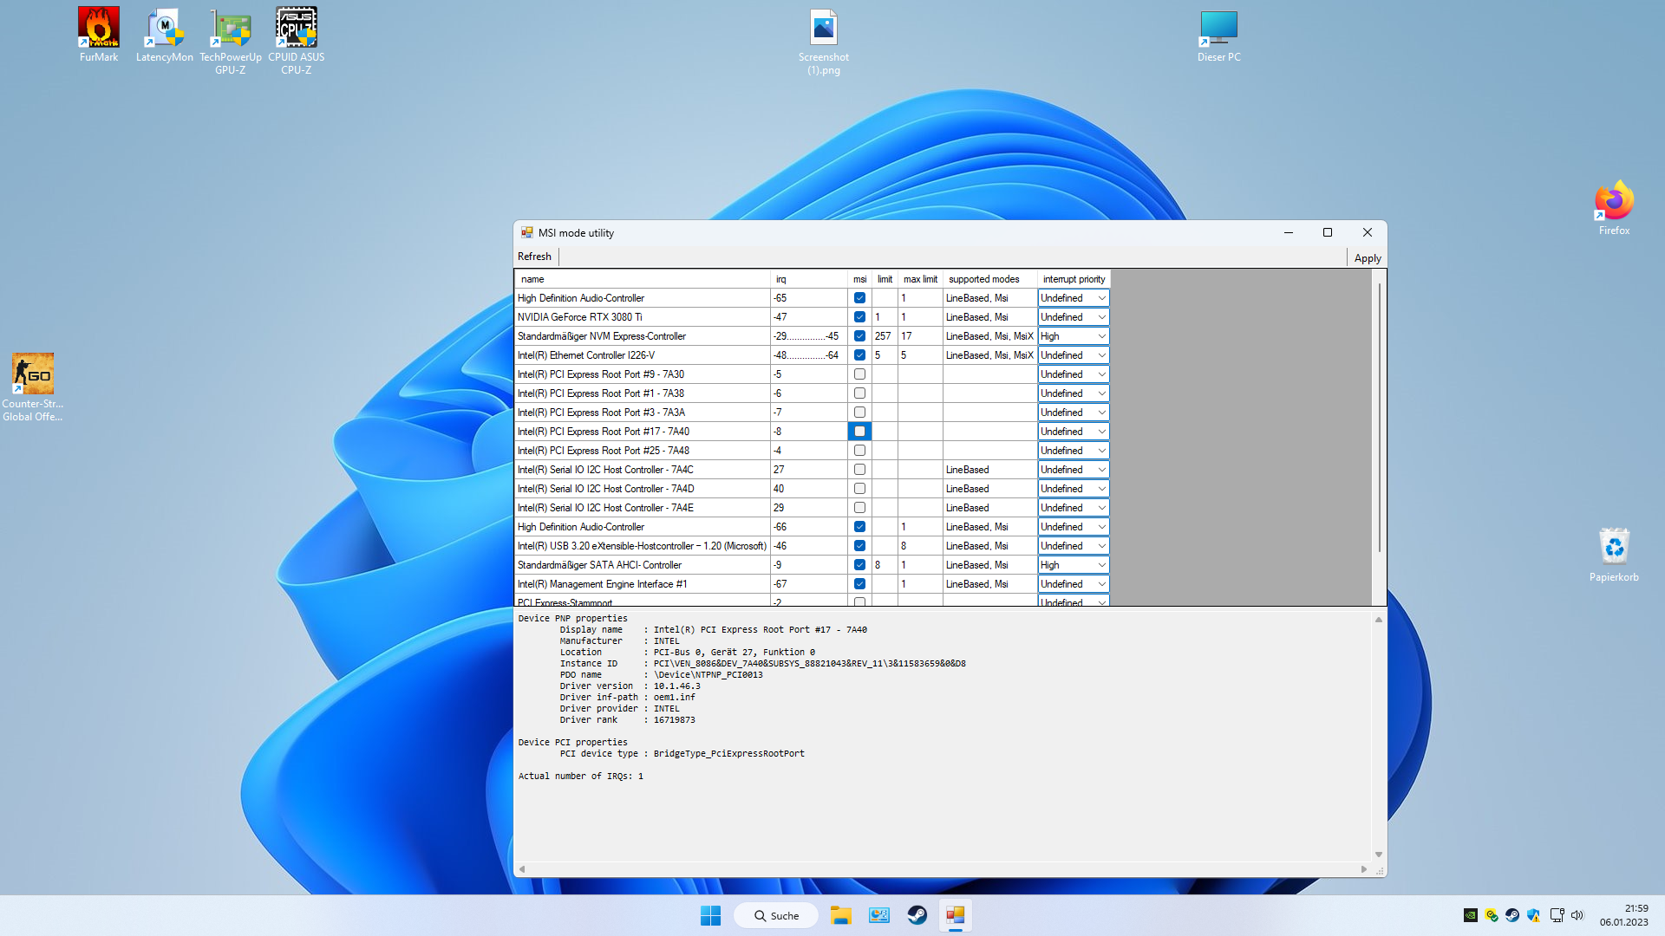The image size is (1665, 936).
Task: Enable msi for PCI Express Root Port #9
Action: coord(859,374)
